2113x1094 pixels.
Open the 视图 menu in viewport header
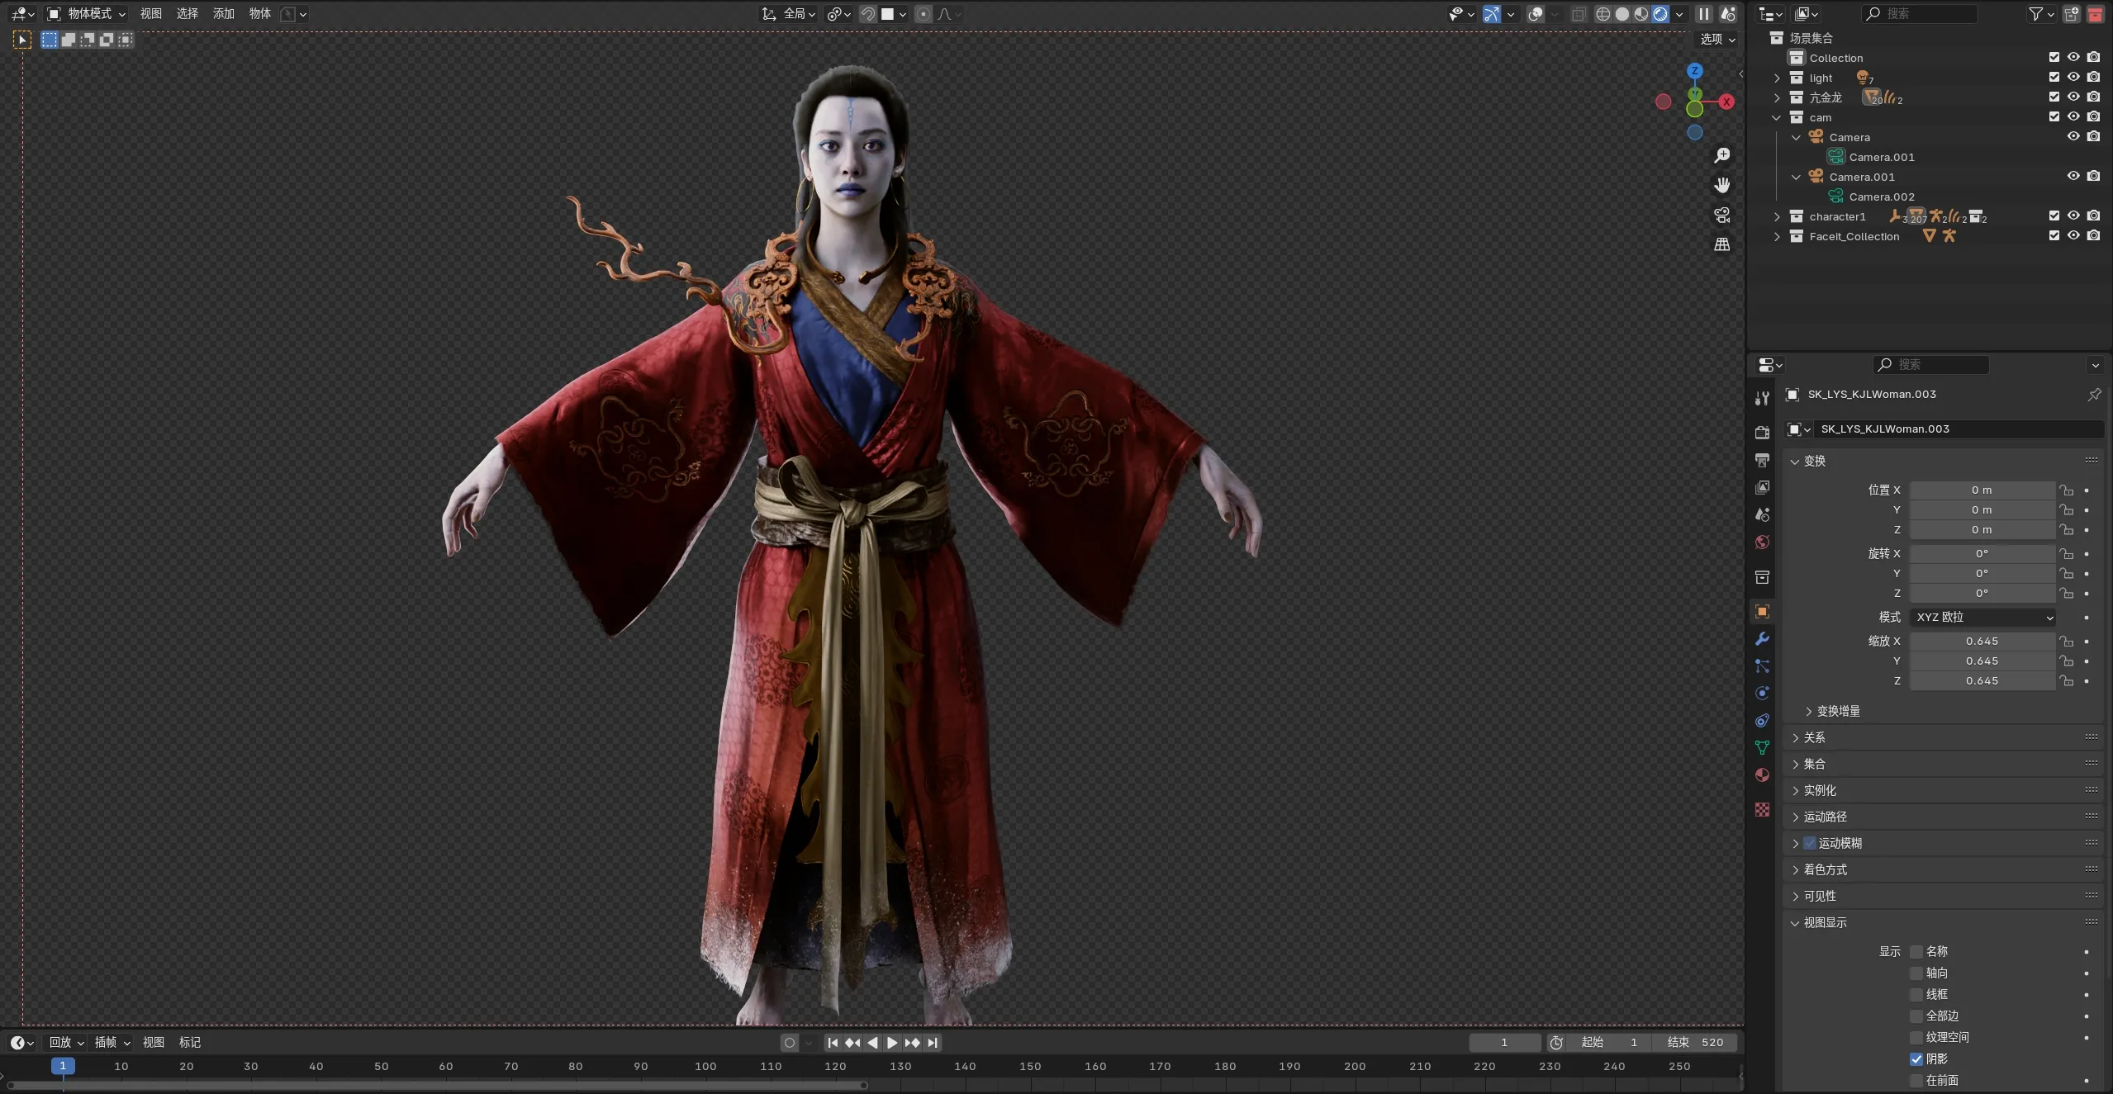point(151,14)
